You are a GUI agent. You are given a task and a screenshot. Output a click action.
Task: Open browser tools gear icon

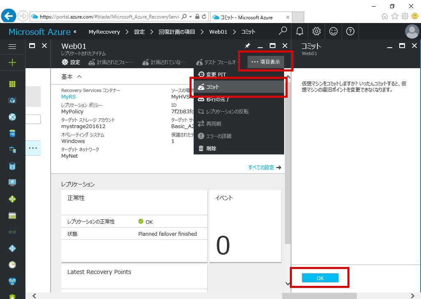tap(405, 16)
